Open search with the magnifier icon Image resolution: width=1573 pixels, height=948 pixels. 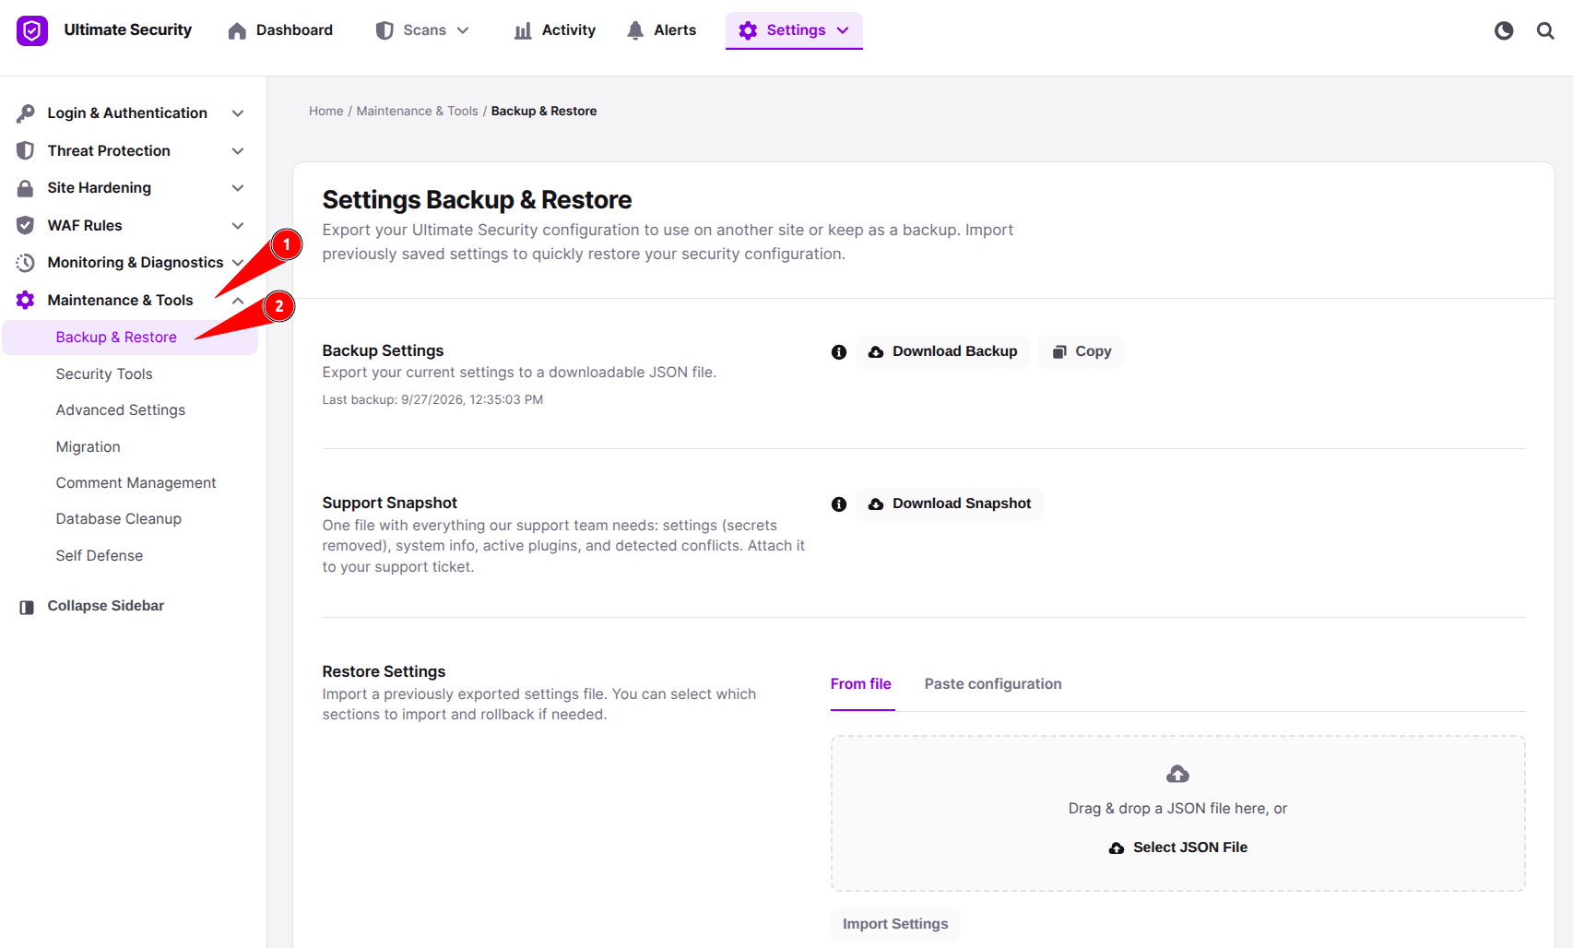[x=1545, y=30]
